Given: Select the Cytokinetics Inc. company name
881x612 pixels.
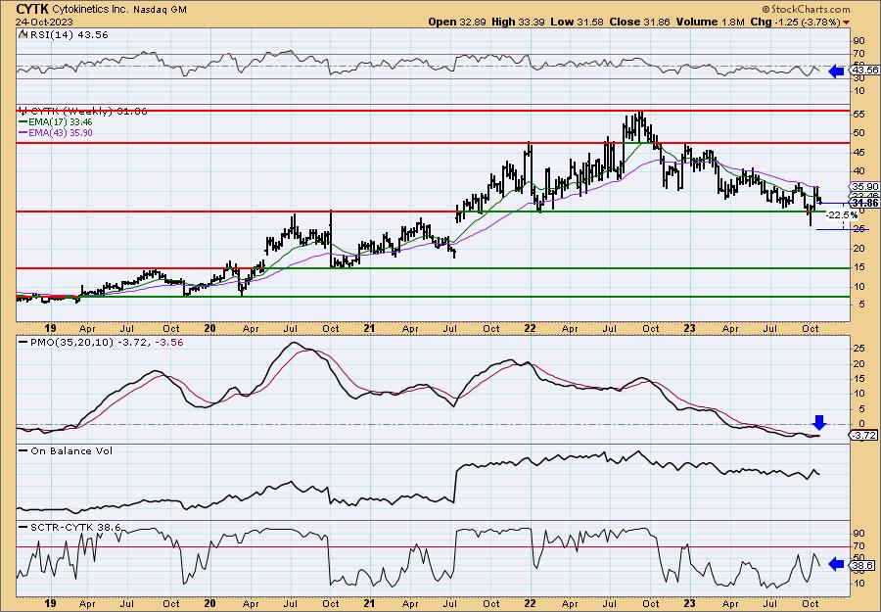Looking at the screenshot, I should coord(88,10).
